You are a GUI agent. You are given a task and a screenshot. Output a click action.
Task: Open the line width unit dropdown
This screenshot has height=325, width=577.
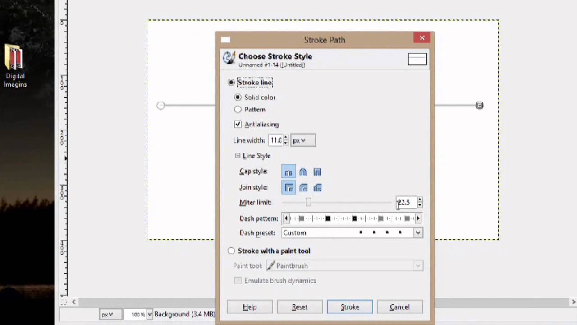pos(302,140)
